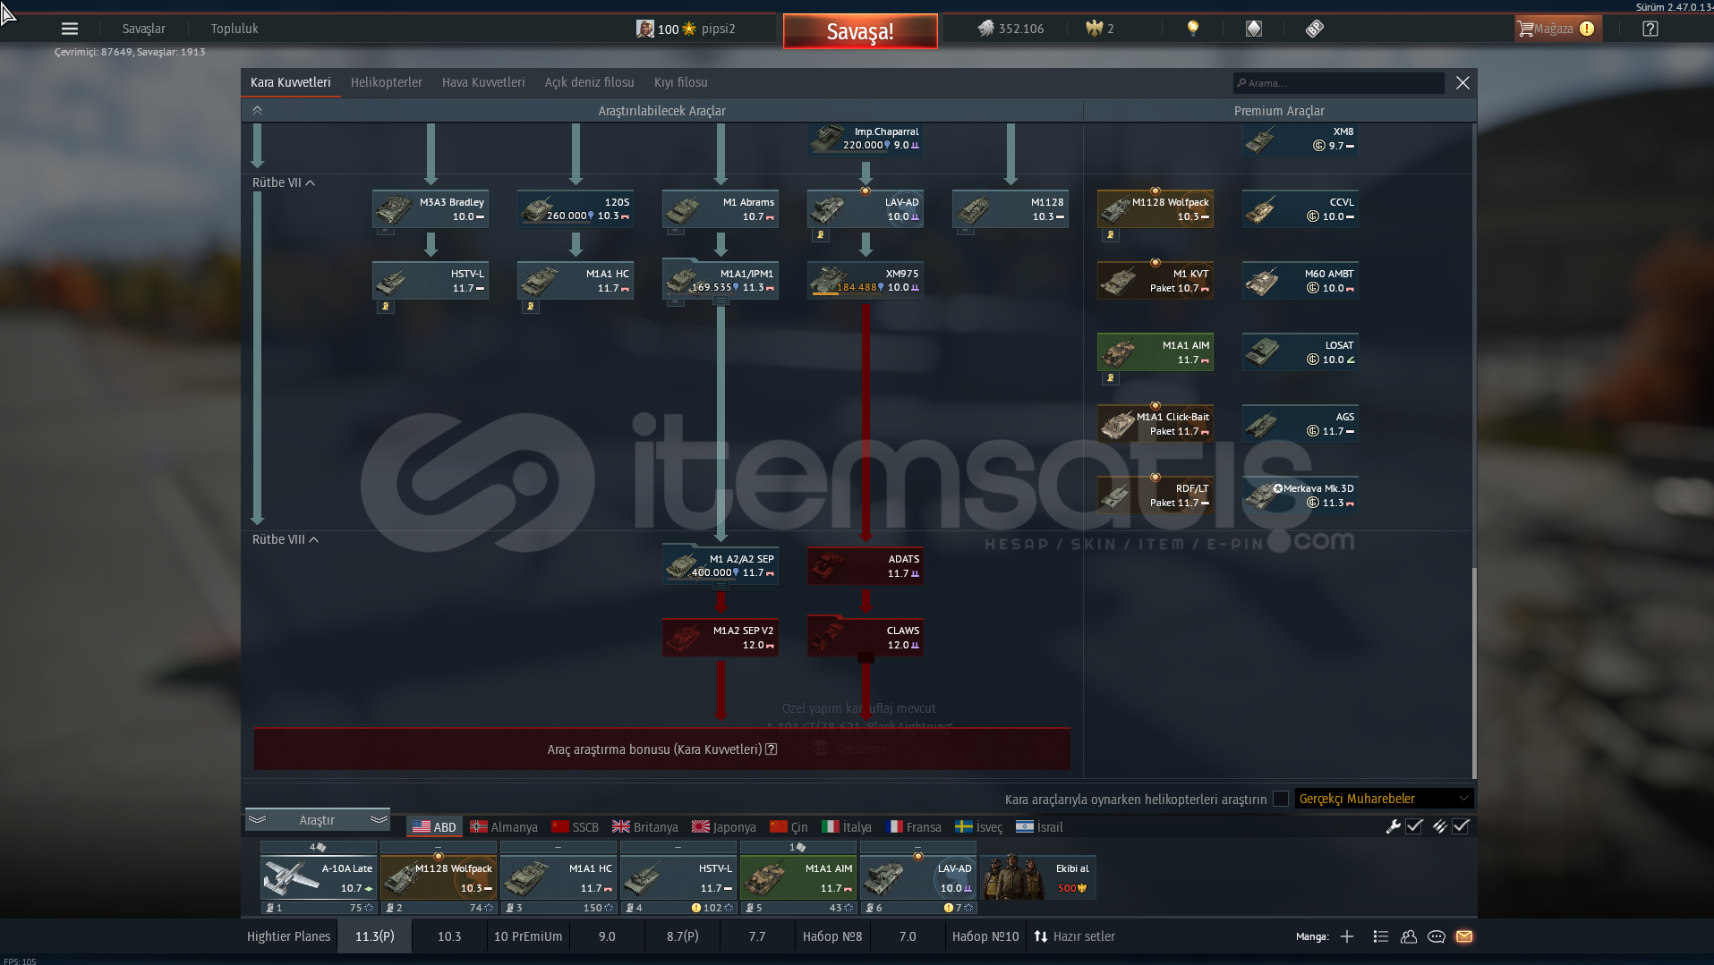Open the workshop ticket icon
This screenshot has height=965, width=1714.
coord(1315,29)
